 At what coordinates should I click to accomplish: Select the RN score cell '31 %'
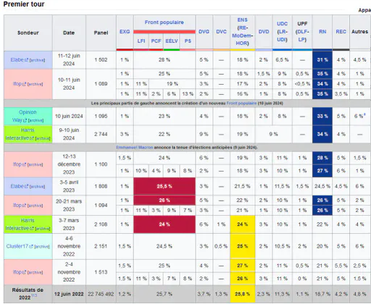[x=322, y=60]
